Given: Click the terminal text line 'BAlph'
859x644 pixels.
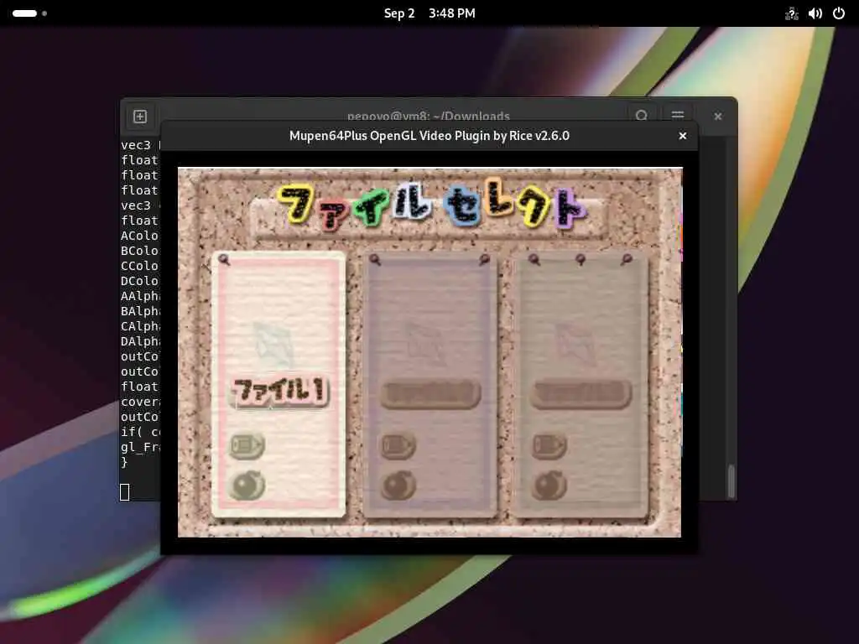Looking at the screenshot, I should pyautogui.click(x=140, y=311).
